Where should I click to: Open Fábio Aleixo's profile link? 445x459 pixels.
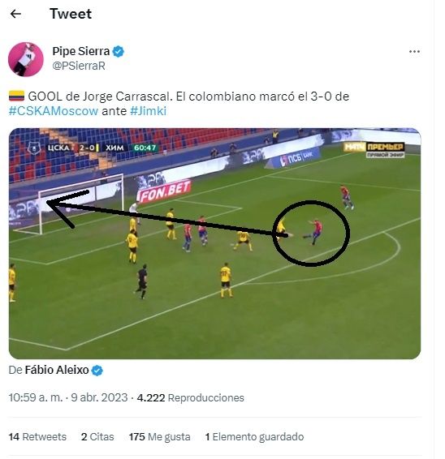click(x=57, y=370)
